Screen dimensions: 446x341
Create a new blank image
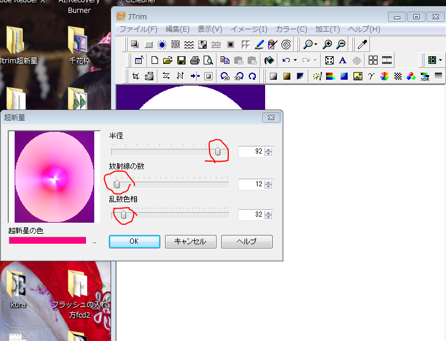pyautogui.click(x=155, y=60)
